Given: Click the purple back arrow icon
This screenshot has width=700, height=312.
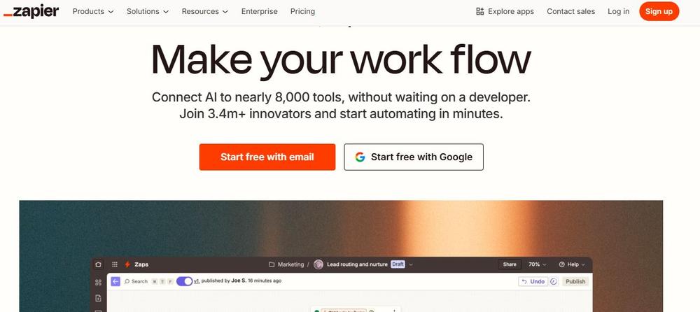Looking at the screenshot, I should pyautogui.click(x=115, y=281).
